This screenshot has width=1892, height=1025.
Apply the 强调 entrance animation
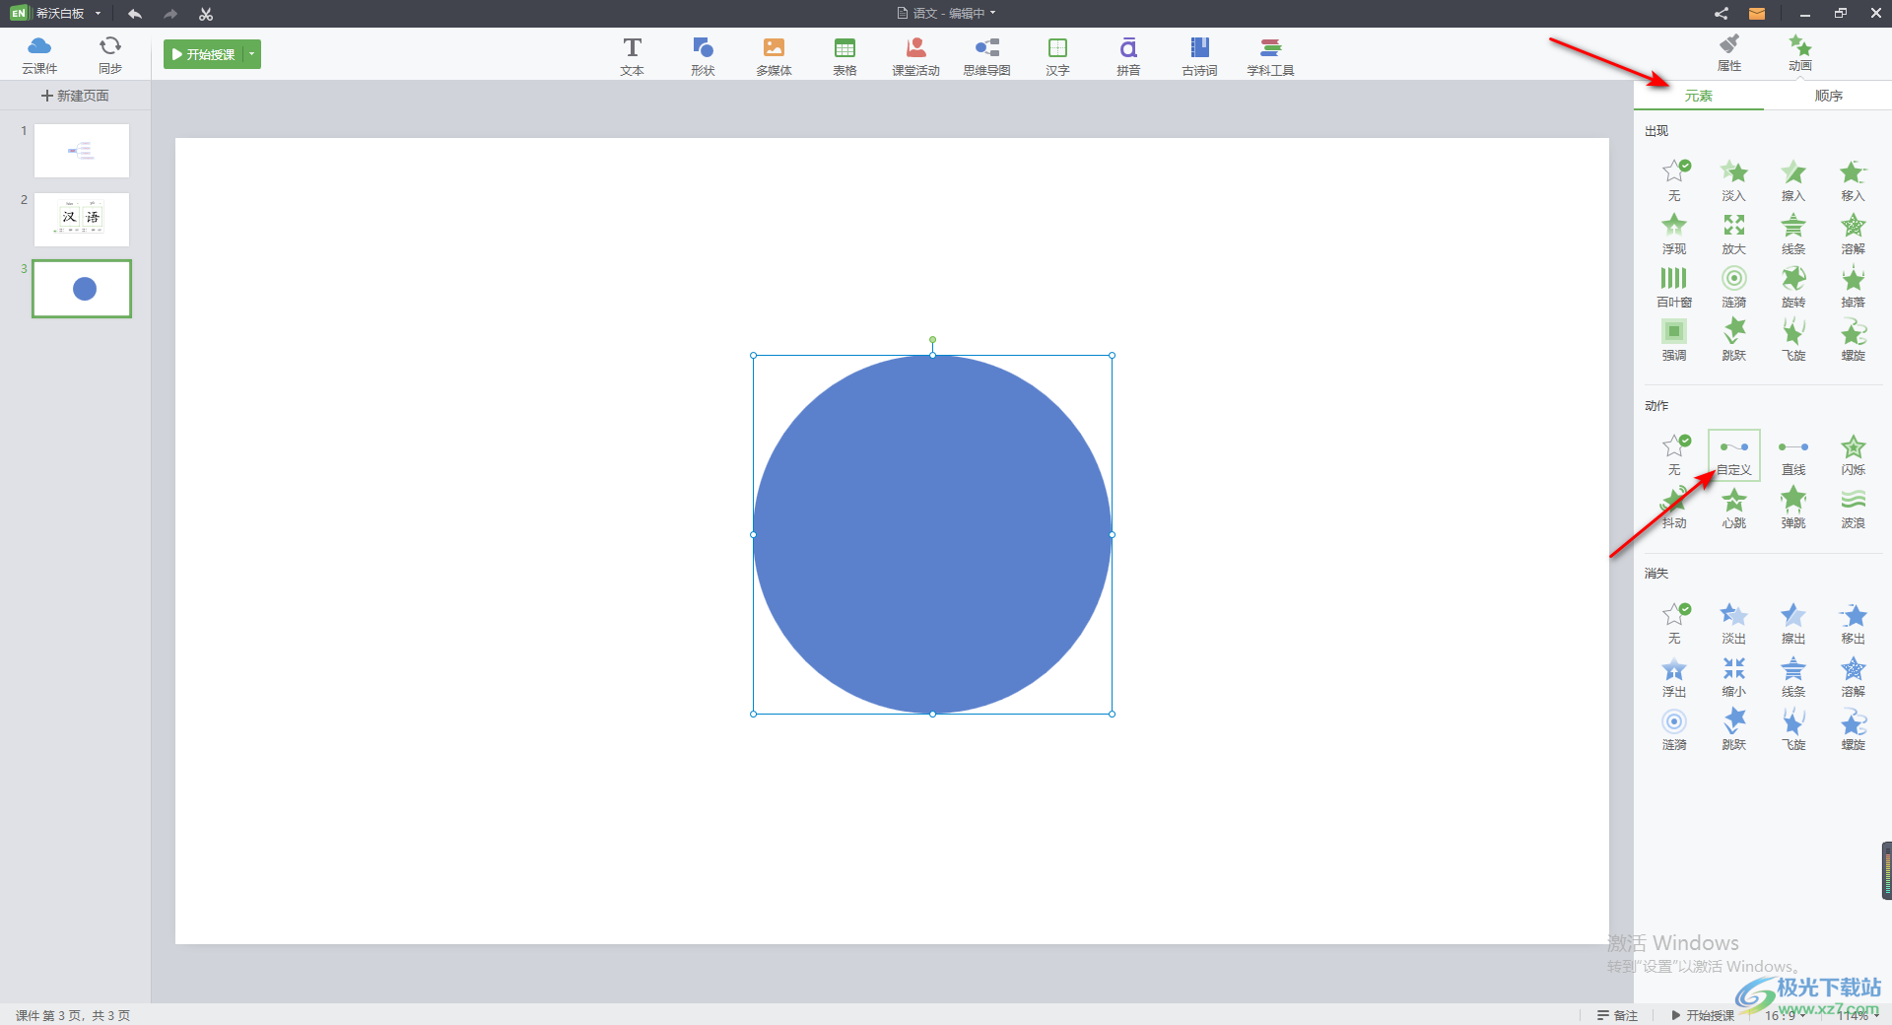pyautogui.click(x=1674, y=340)
